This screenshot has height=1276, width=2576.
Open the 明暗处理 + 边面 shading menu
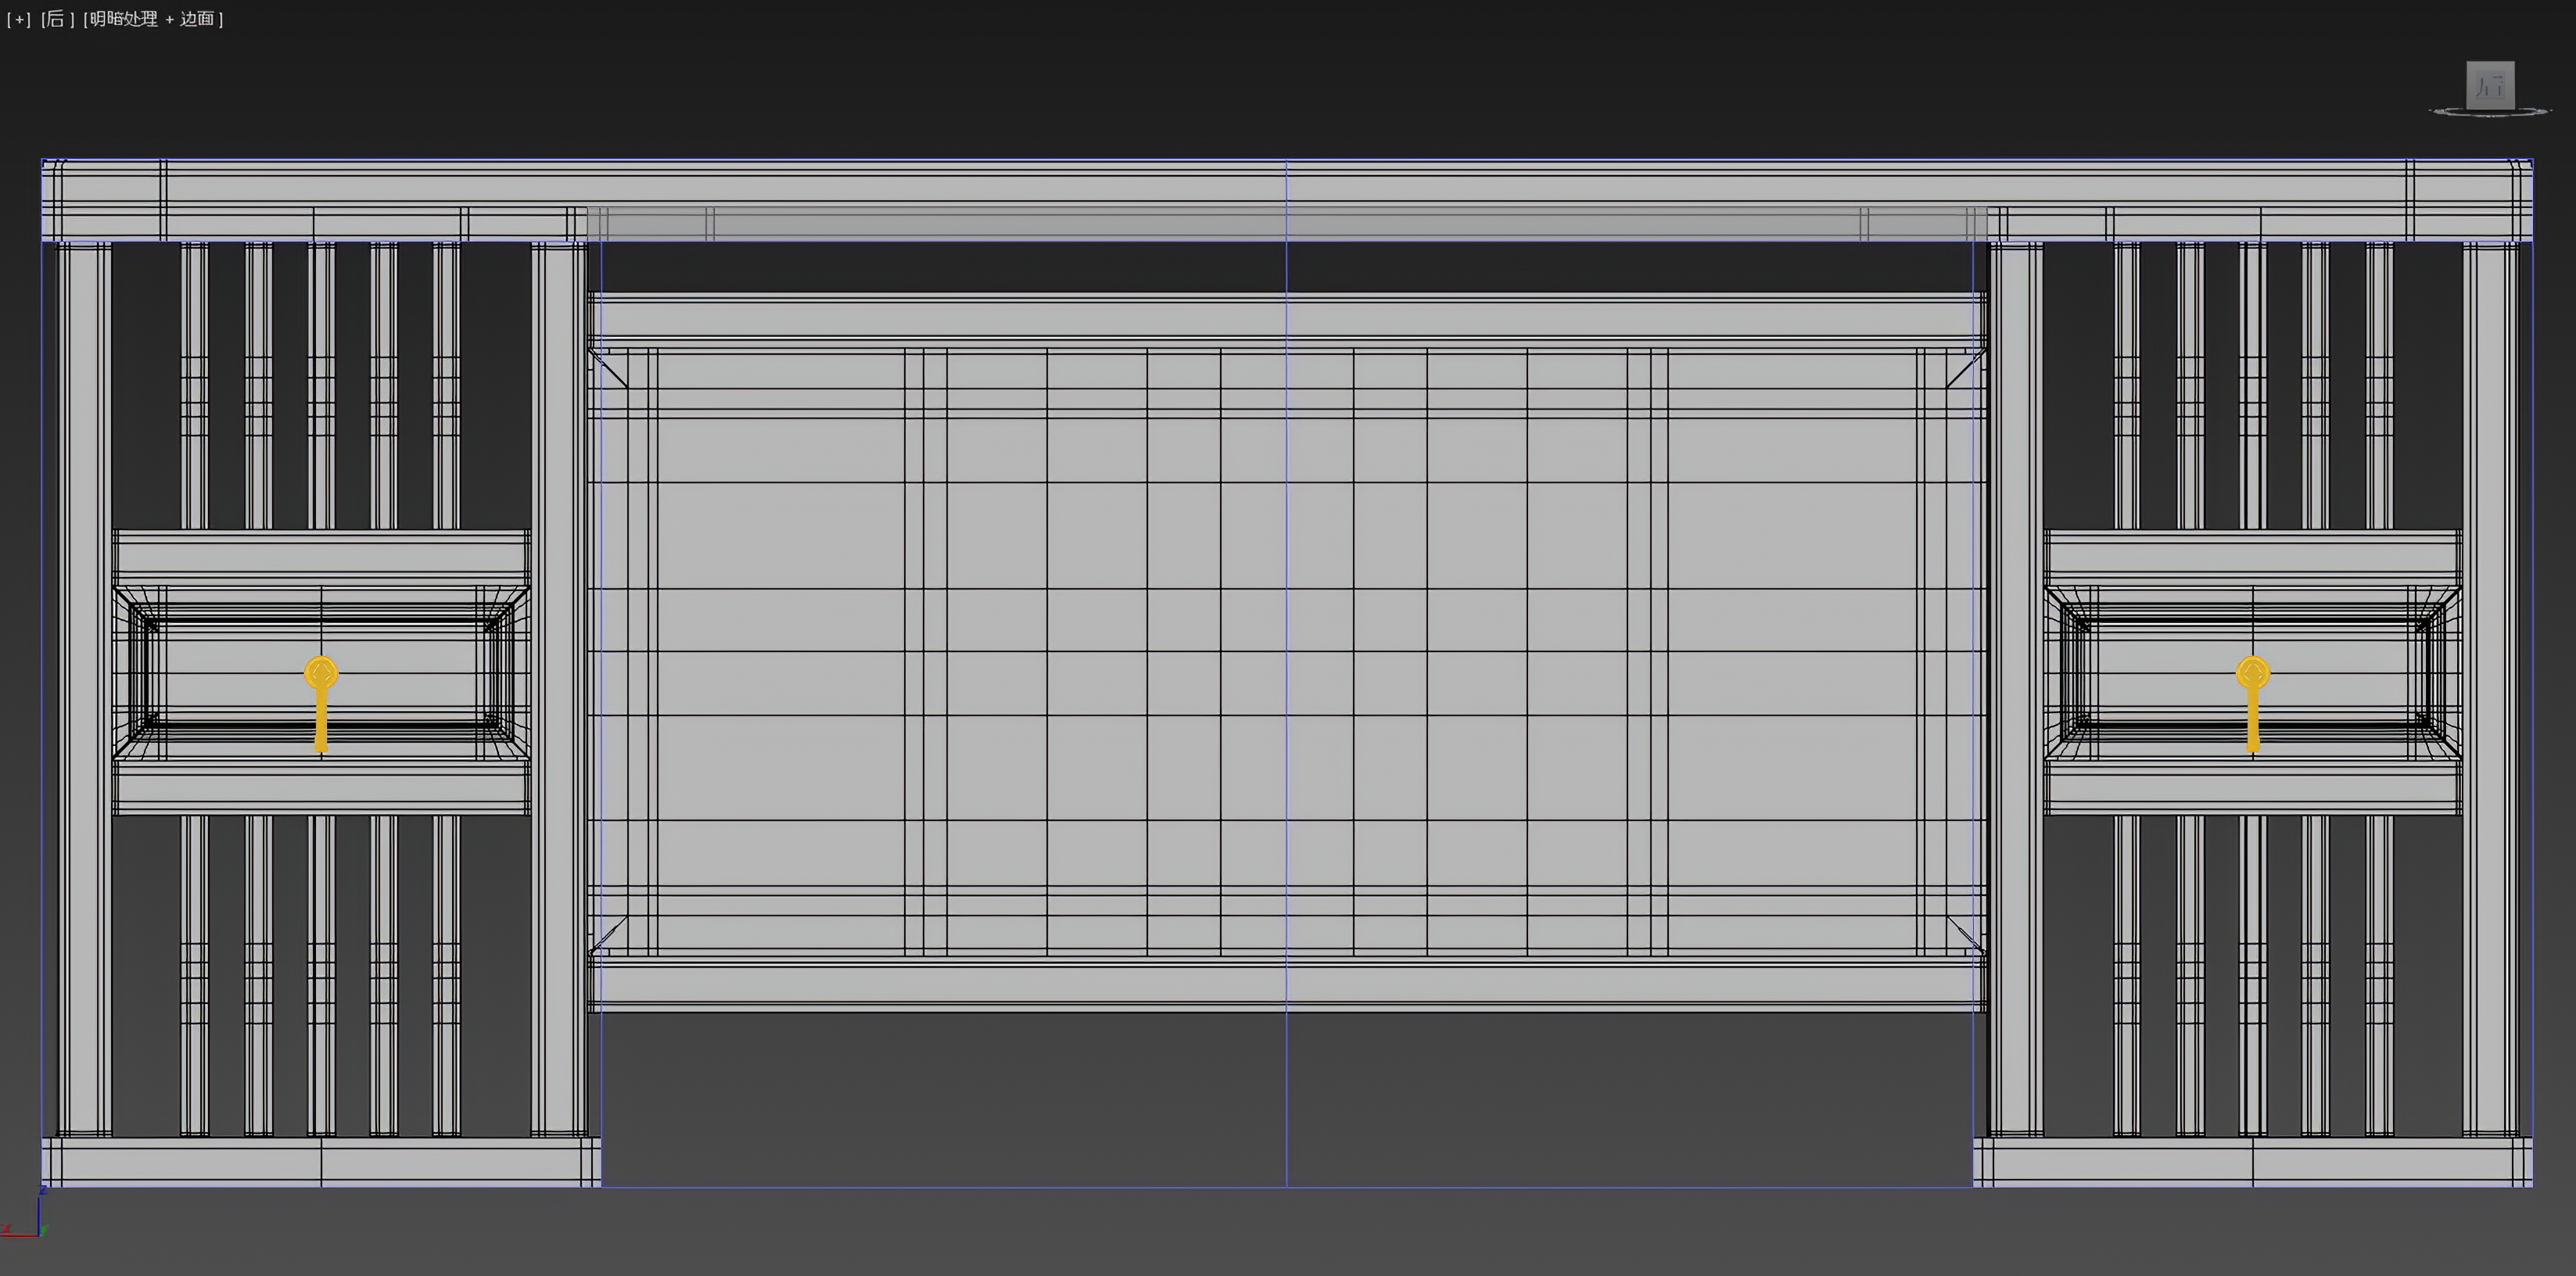click(153, 19)
